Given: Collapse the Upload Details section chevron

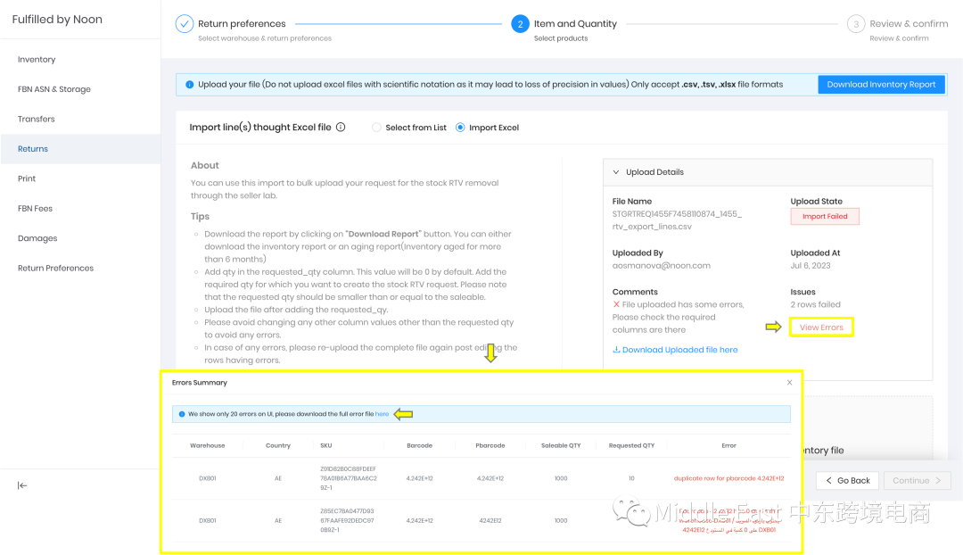Looking at the screenshot, I should pyautogui.click(x=616, y=172).
